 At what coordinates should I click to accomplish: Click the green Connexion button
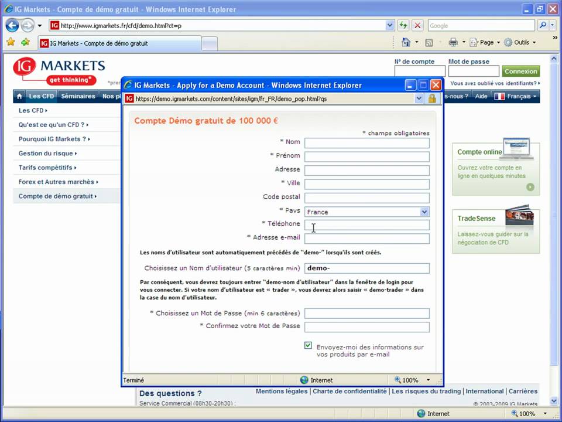(x=521, y=71)
